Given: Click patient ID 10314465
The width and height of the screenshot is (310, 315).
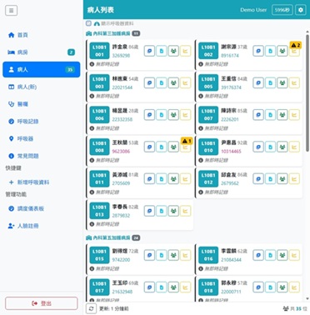Looking at the screenshot, I should pyautogui.click(x=231, y=152).
